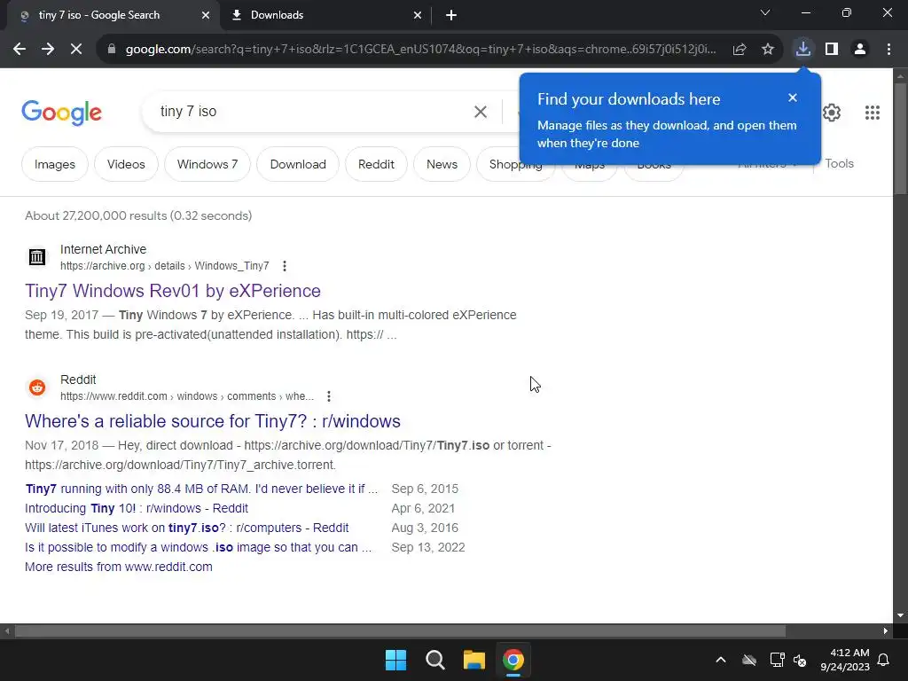Open 'Introducing Tiny 10!' Reddit link

pos(137,508)
